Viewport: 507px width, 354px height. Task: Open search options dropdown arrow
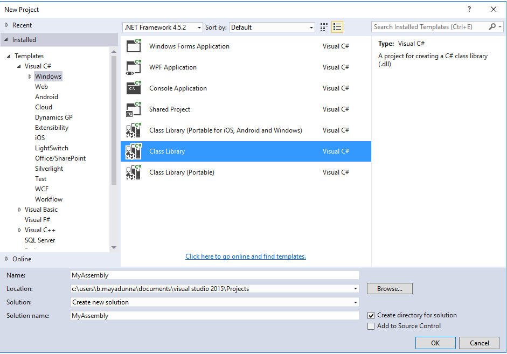click(500, 27)
